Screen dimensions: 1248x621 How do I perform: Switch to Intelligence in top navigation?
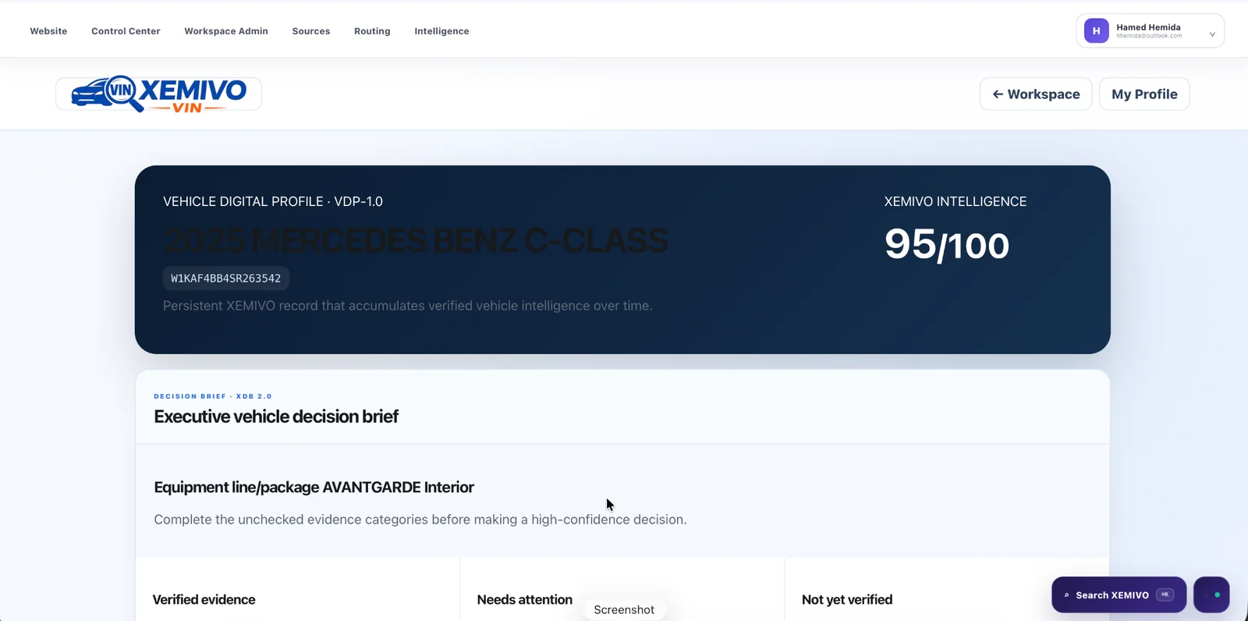point(441,31)
